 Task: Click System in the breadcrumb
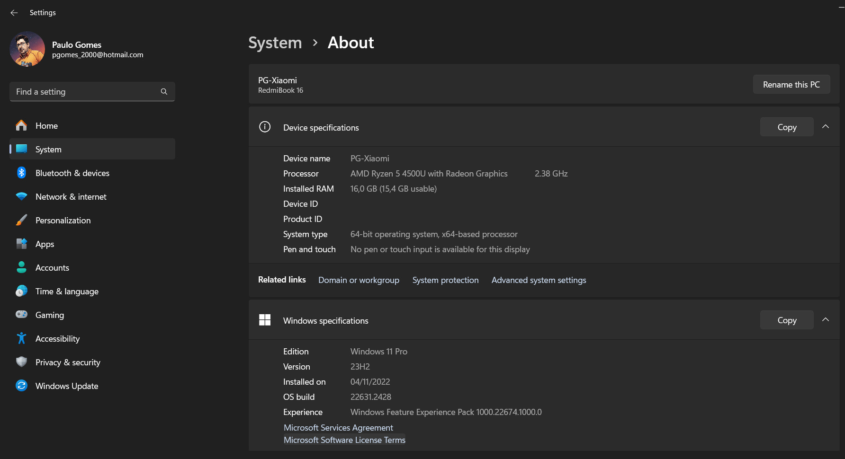[275, 43]
